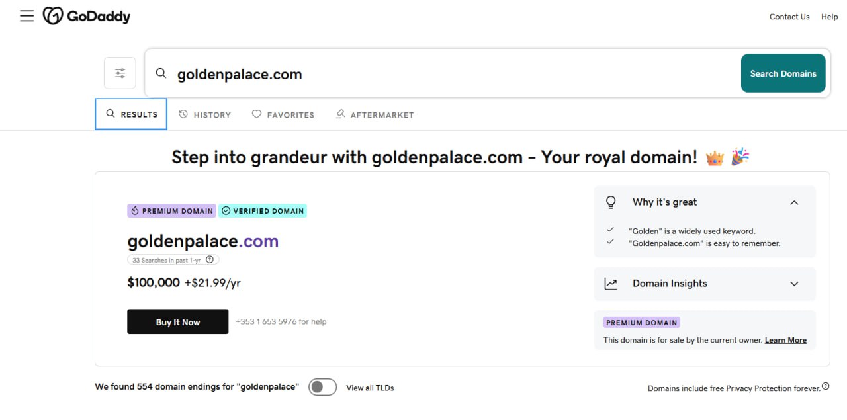Open the hamburger navigation menu
The image size is (847, 420).
pyautogui.click(x=26, y=16)
